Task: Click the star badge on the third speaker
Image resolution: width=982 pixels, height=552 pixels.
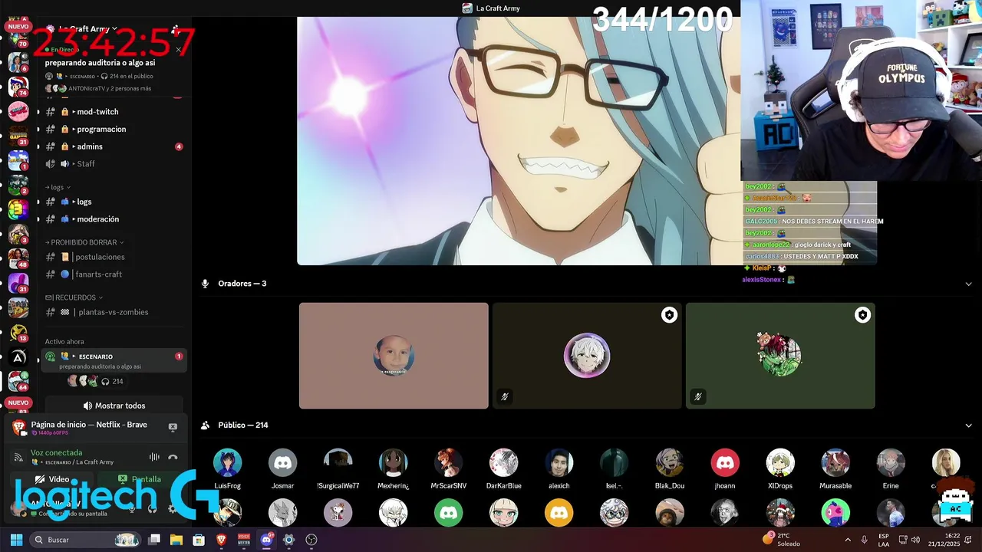Action: tap(862, 315)
